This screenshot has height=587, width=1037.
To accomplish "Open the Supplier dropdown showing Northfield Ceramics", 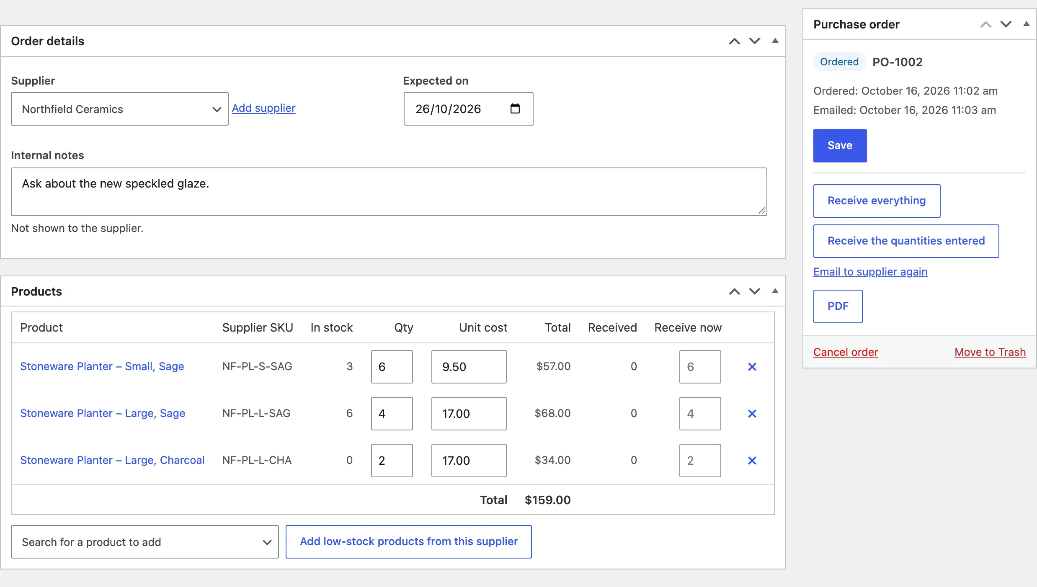I will pyautogui.click(x=120, y=109).
